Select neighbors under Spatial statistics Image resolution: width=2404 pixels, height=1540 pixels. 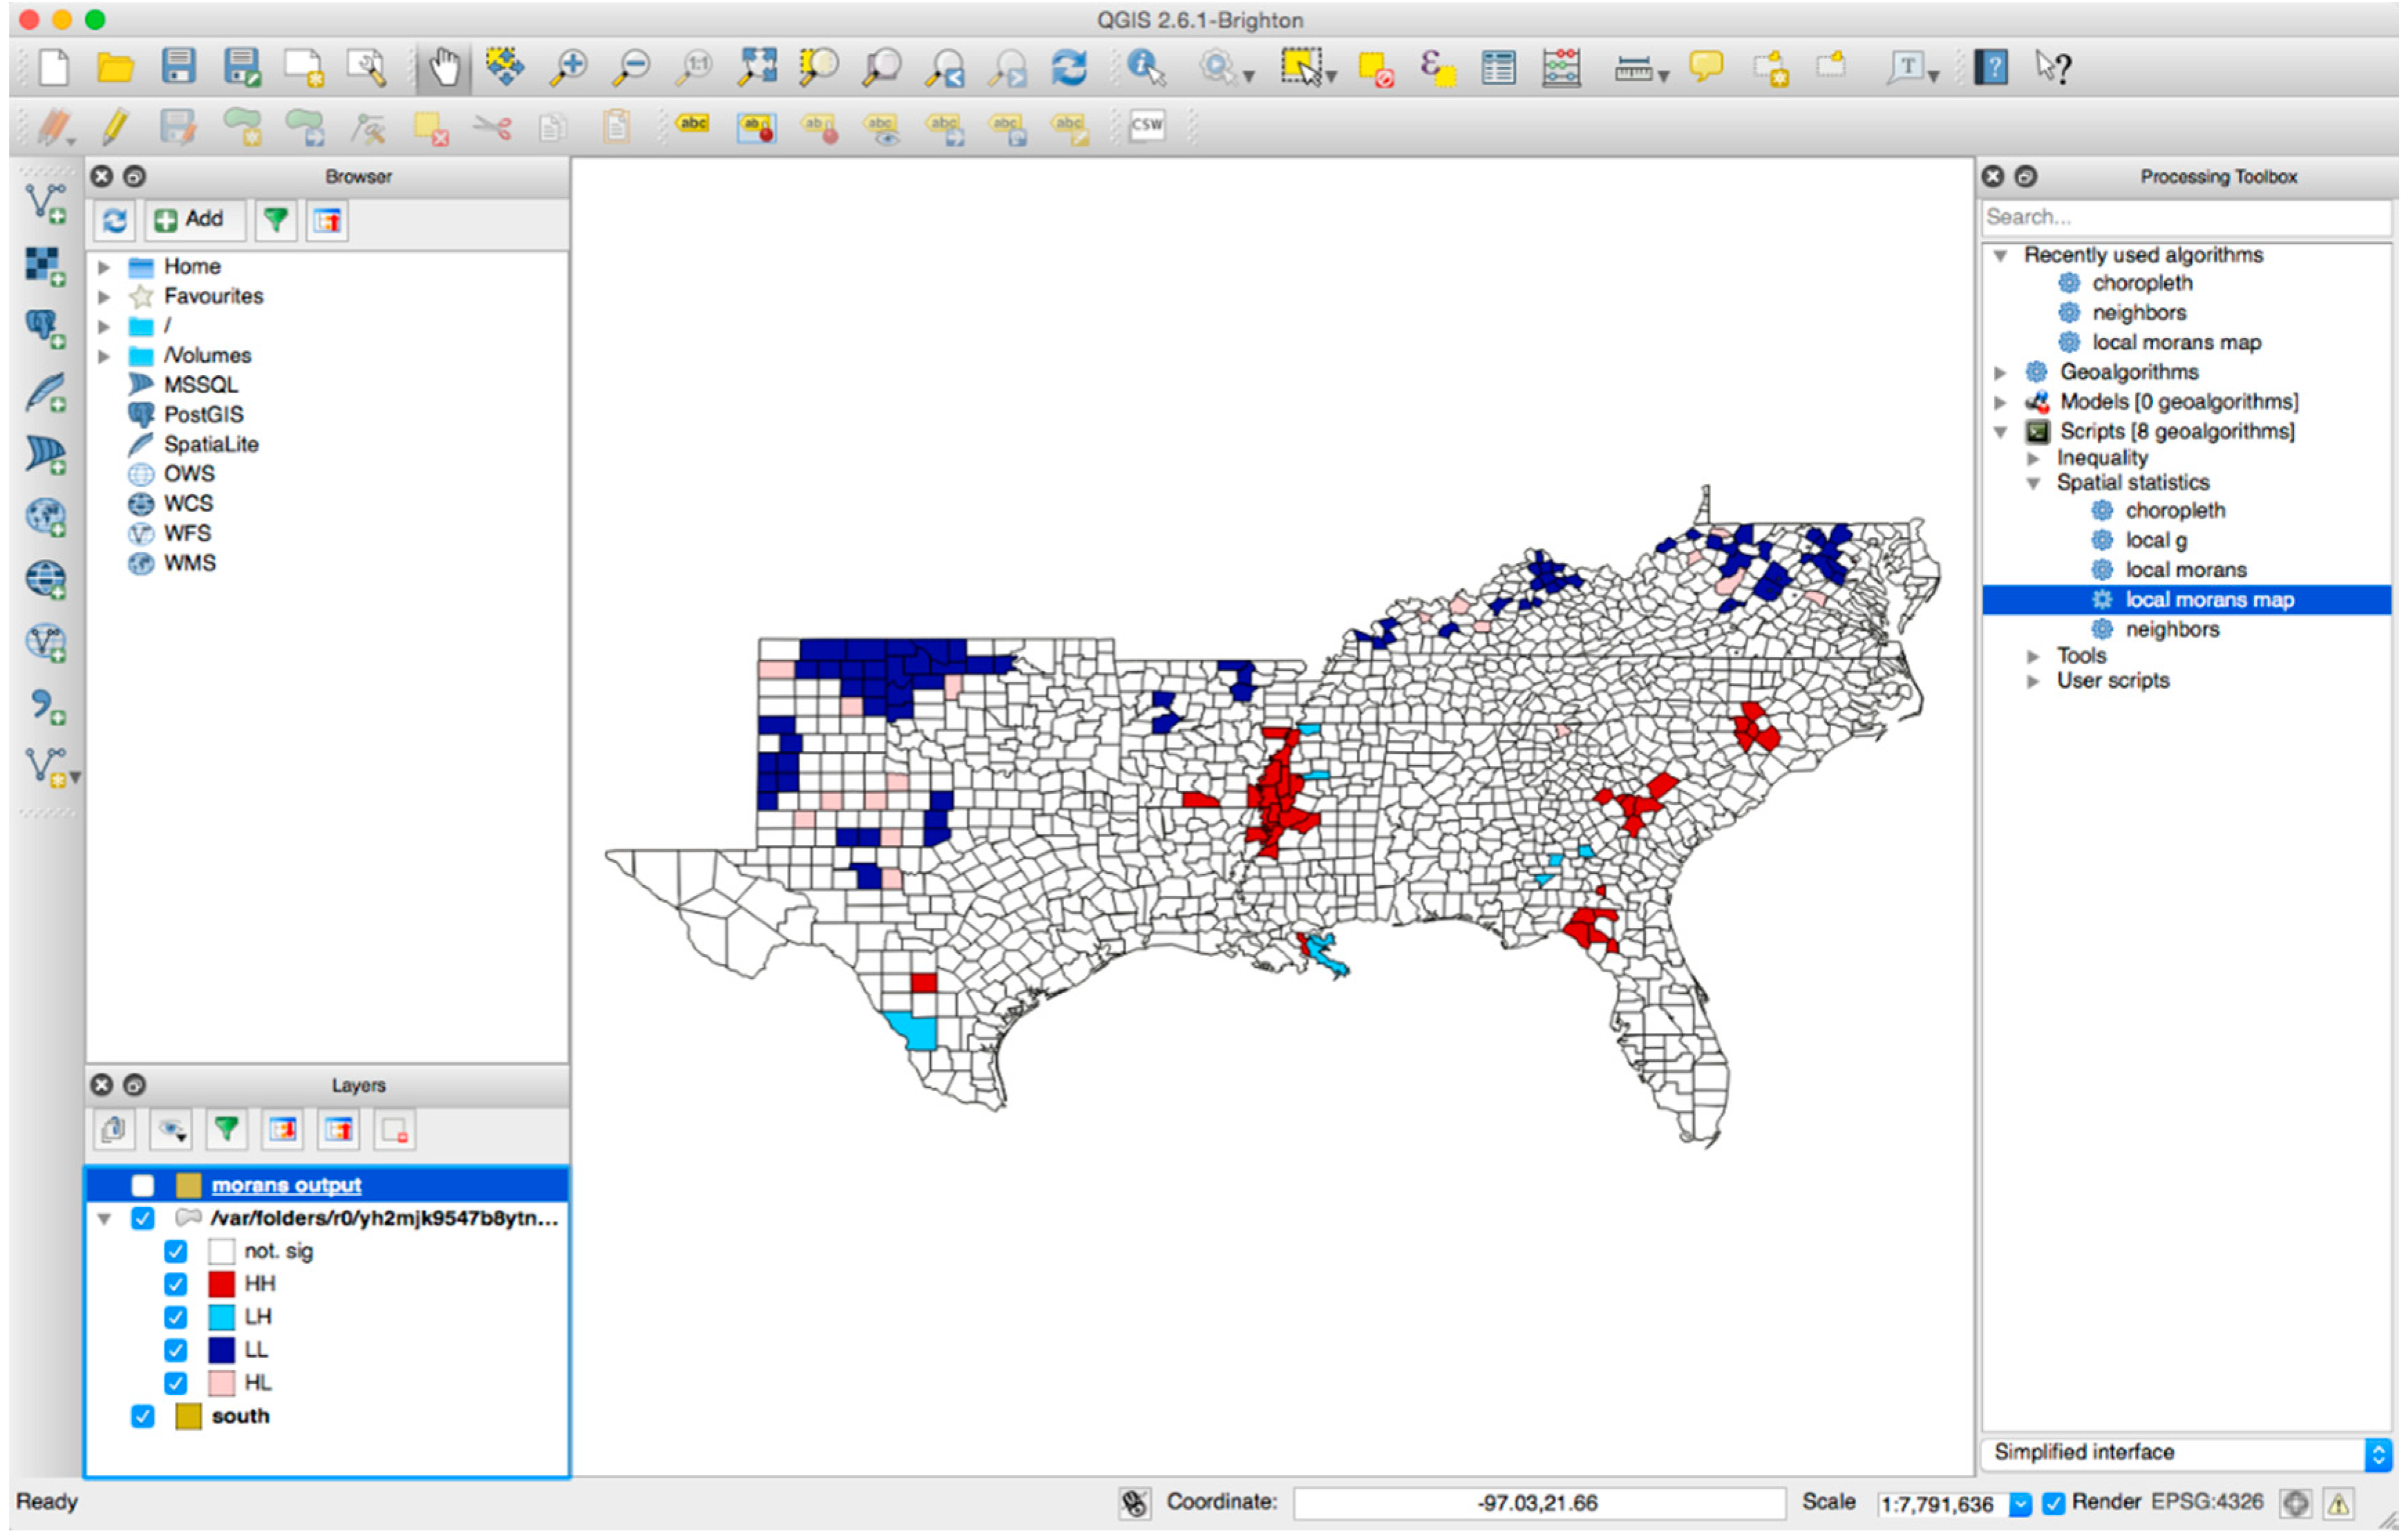click(x=2171, y=630)
